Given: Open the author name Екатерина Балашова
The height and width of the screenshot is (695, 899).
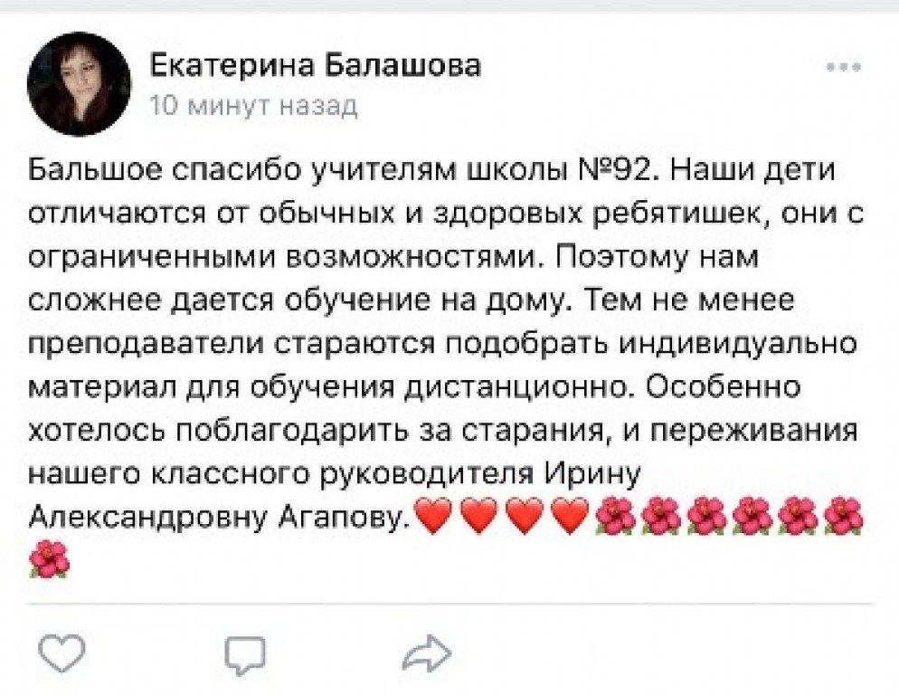Looking at the screenshot, I should click(x=314, y=65).
